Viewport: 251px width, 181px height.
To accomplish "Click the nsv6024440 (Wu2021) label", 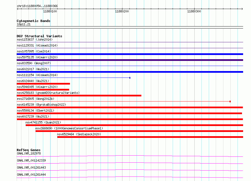I will [x=33, y=81].
